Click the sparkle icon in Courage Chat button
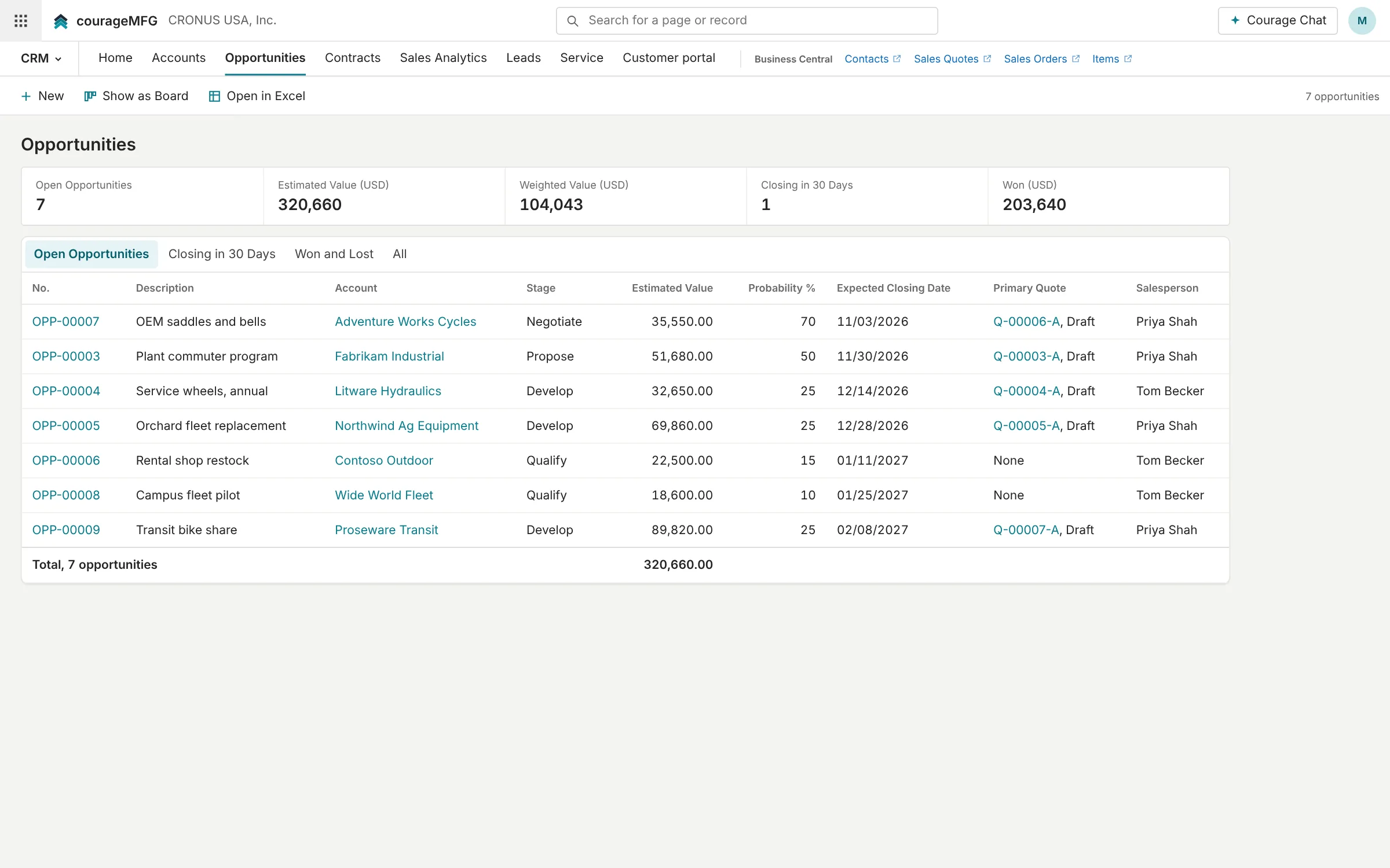The height and width of the screenshot is (868, 1390). [1235, 20]
